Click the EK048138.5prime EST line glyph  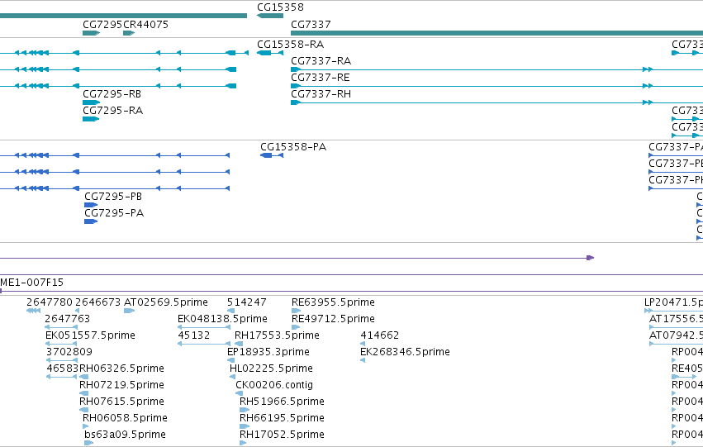pyautogui.click(x=204, y=327)
